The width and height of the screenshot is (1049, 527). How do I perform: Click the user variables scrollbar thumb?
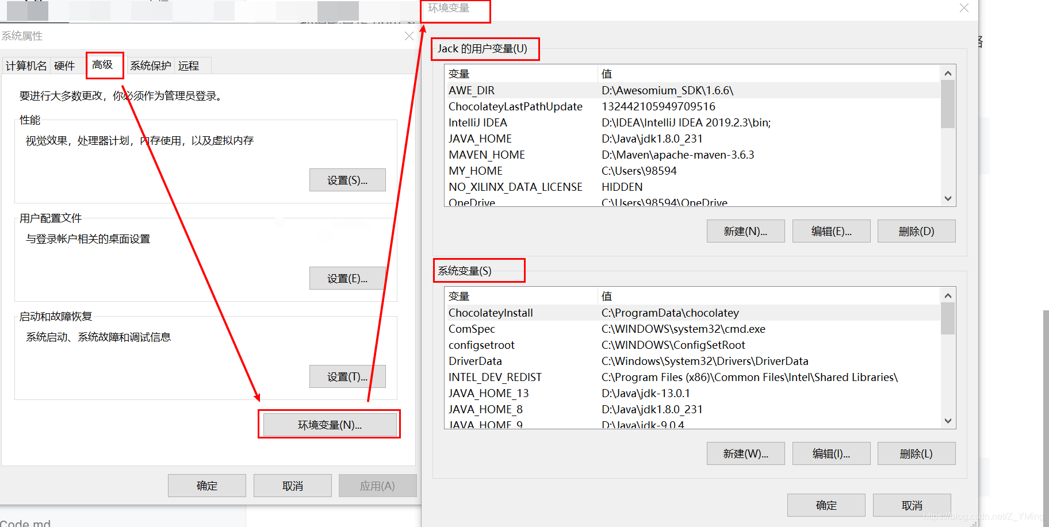click(x=948, y=104)
